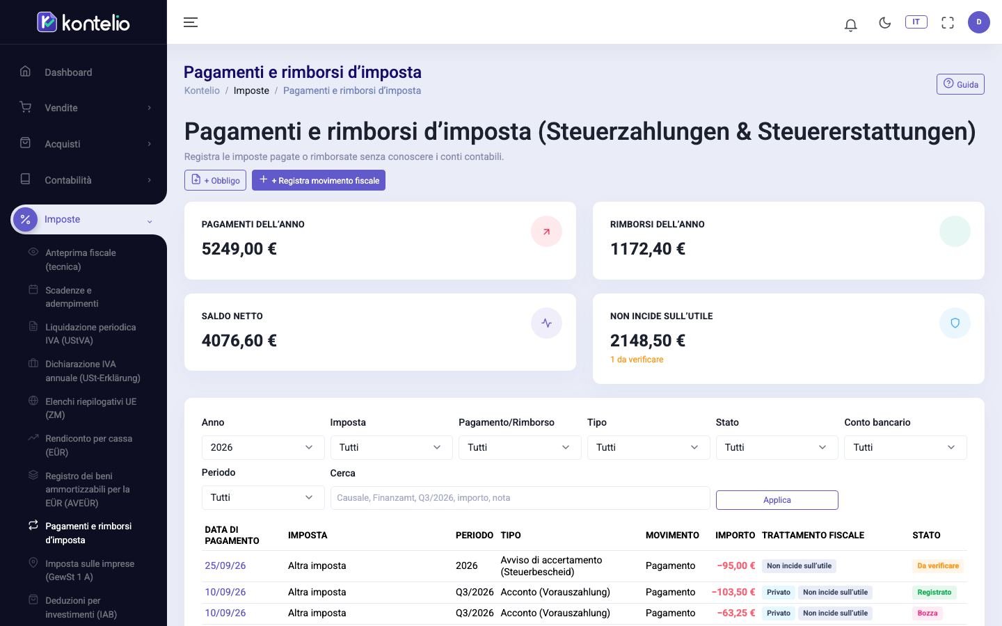Image resolution: width=1002 pixels, height=626 pixels.
Task: Expand the Acquisti sidebar menu
Action: click(83, 144)
